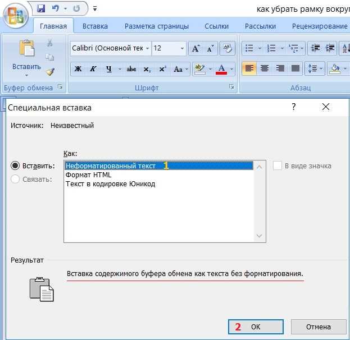
Task: Align text right
Action: (x=280, y=68)
